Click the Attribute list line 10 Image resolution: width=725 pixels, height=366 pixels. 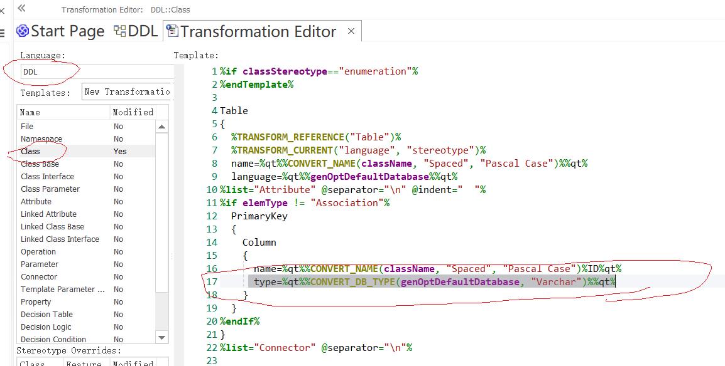[353, 189]
